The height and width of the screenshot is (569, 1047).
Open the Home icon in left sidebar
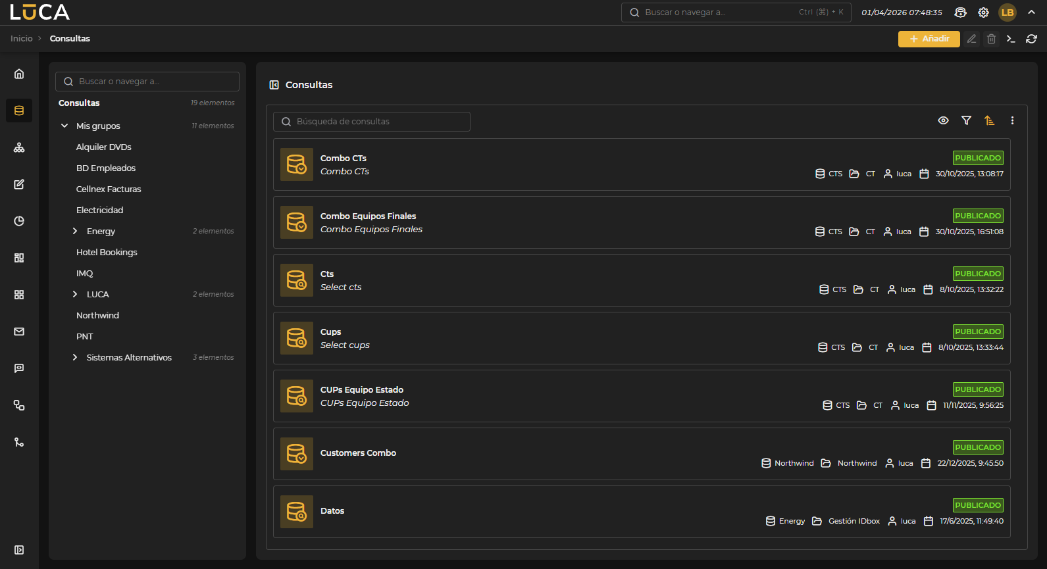point(19,74)
